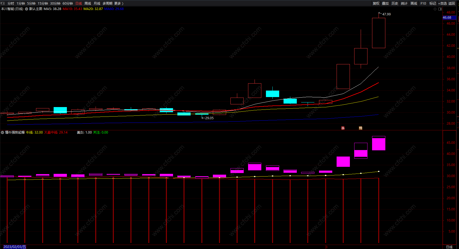
Task: Activate the 画线 drawing tools button
Action: pos(414,4)
